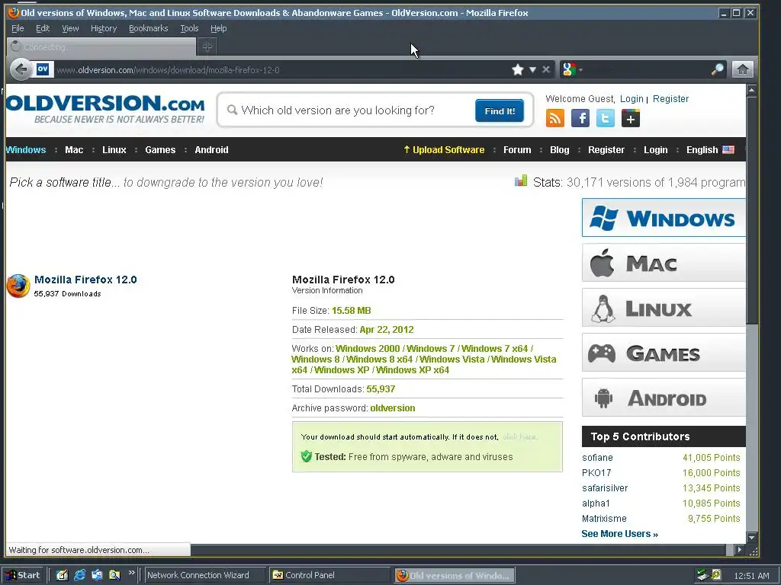
Task: Open the Google search engine selector
Action: (571, 69)
